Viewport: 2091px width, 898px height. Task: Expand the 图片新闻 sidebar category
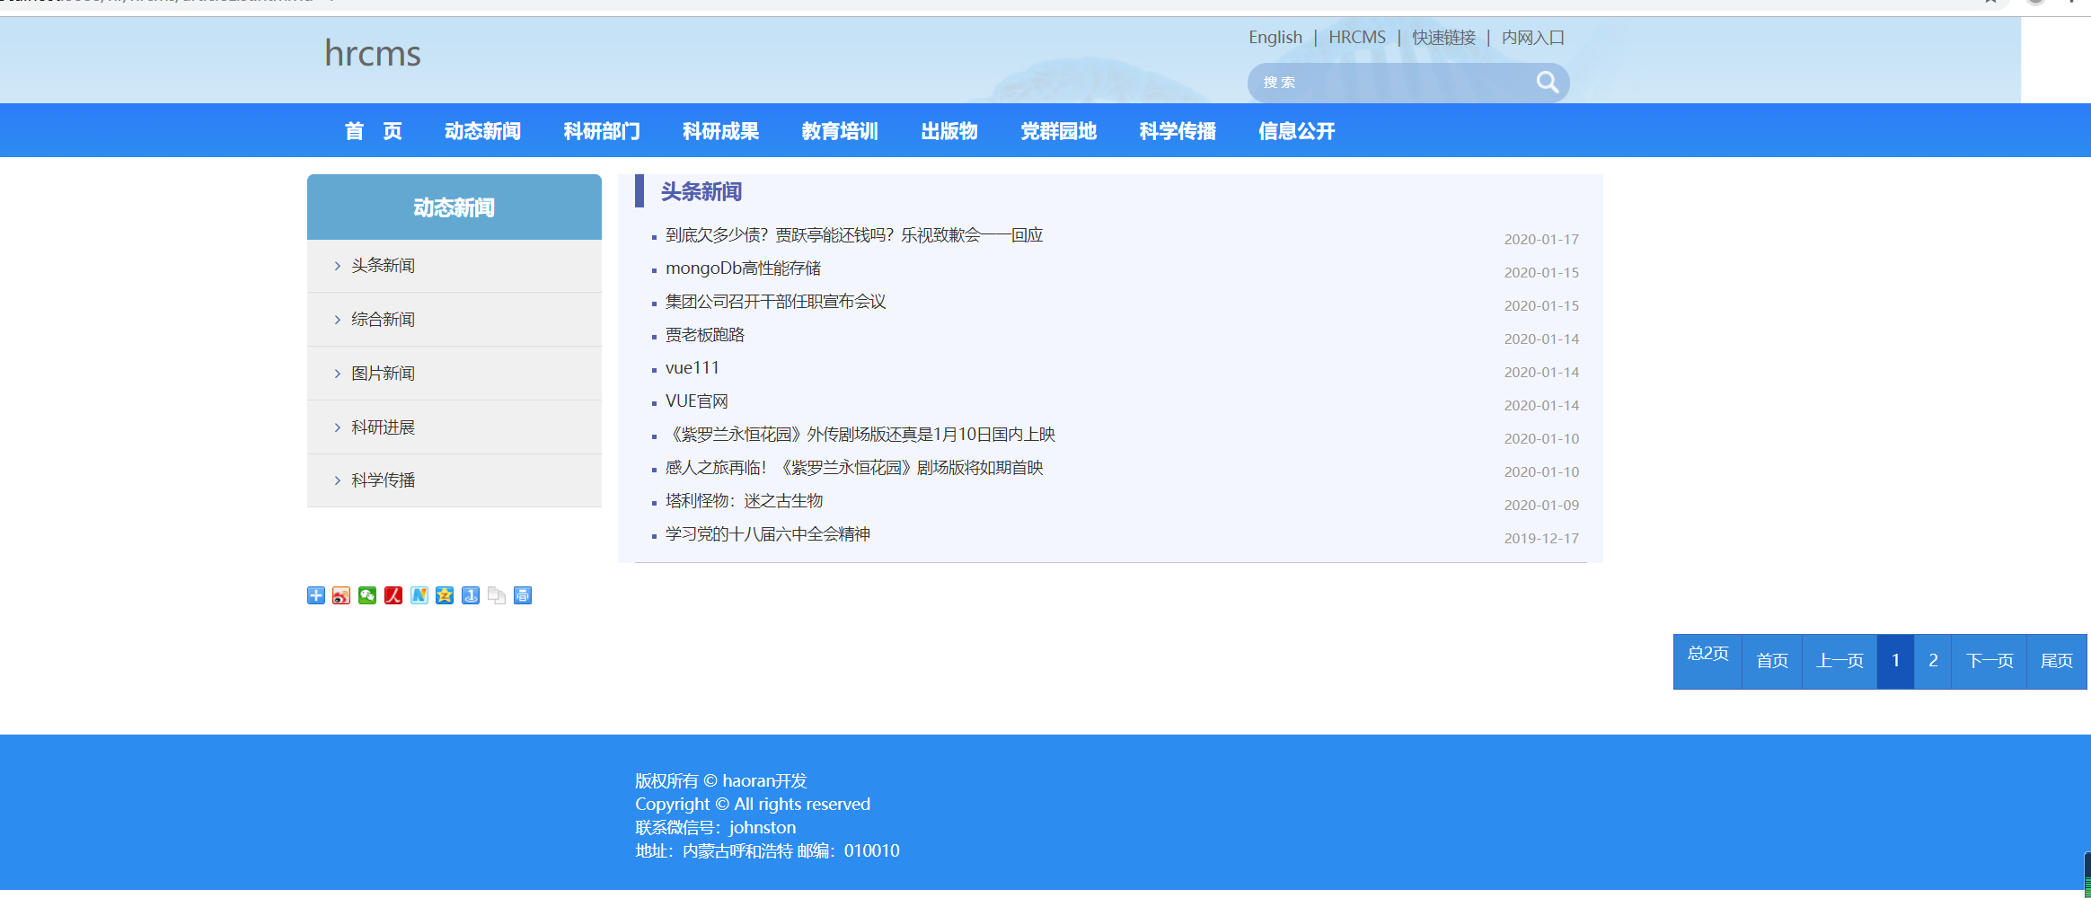tap(382, 373)
